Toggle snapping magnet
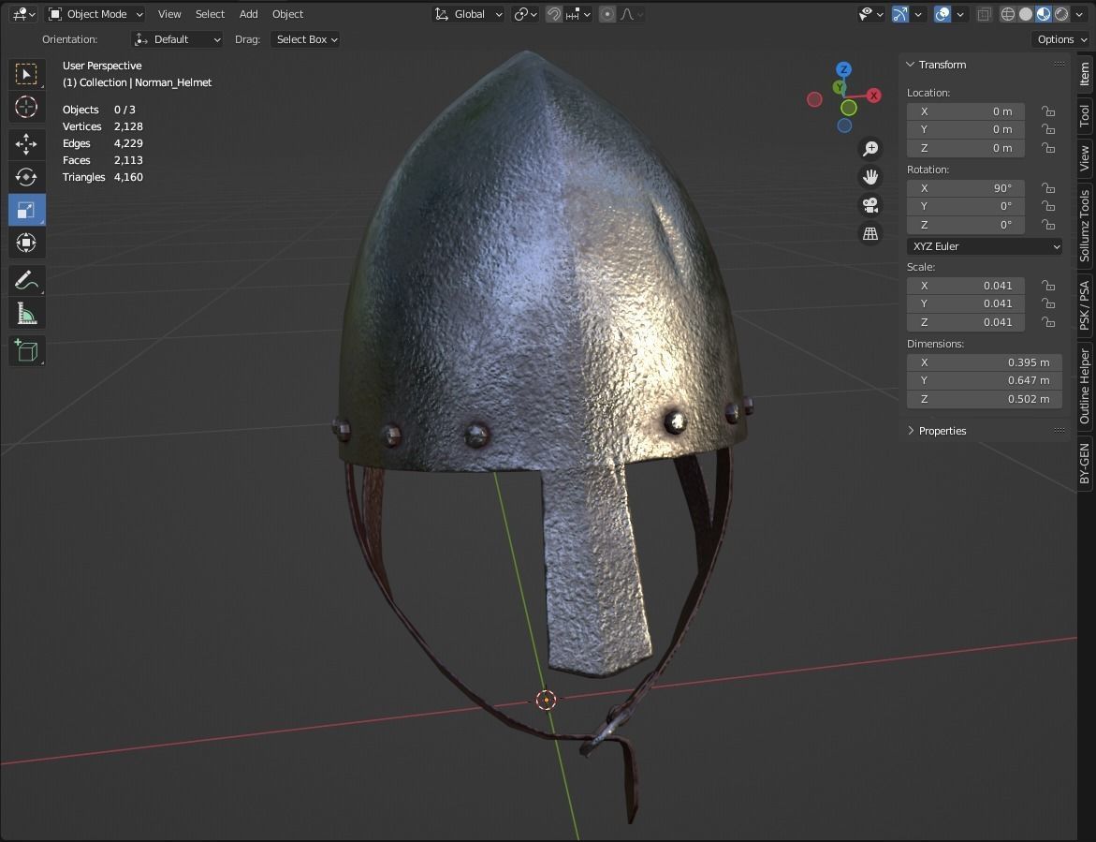Viewport: 1096px width, 842px height. coord(553,14)
